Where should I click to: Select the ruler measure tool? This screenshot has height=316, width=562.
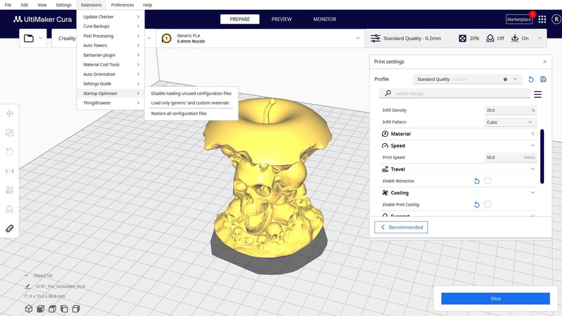(x=9, y=228)
